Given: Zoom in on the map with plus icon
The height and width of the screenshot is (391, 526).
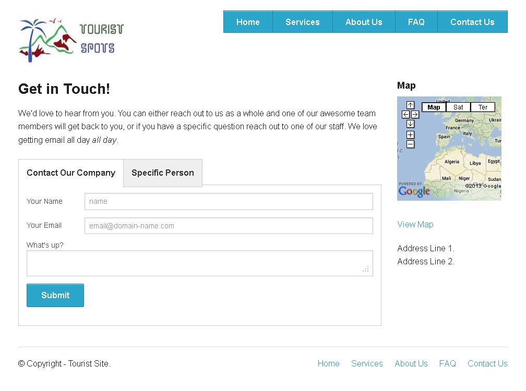Looking at the screenshot, I should coord(410,135).
